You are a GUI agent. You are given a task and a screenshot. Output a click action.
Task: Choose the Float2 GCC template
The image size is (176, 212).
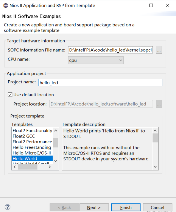(24, 136)
